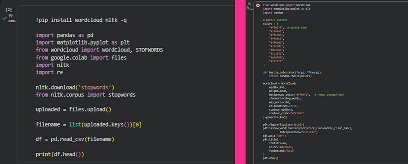Click the 'max_words=150,' line

(x=280, y=102)
